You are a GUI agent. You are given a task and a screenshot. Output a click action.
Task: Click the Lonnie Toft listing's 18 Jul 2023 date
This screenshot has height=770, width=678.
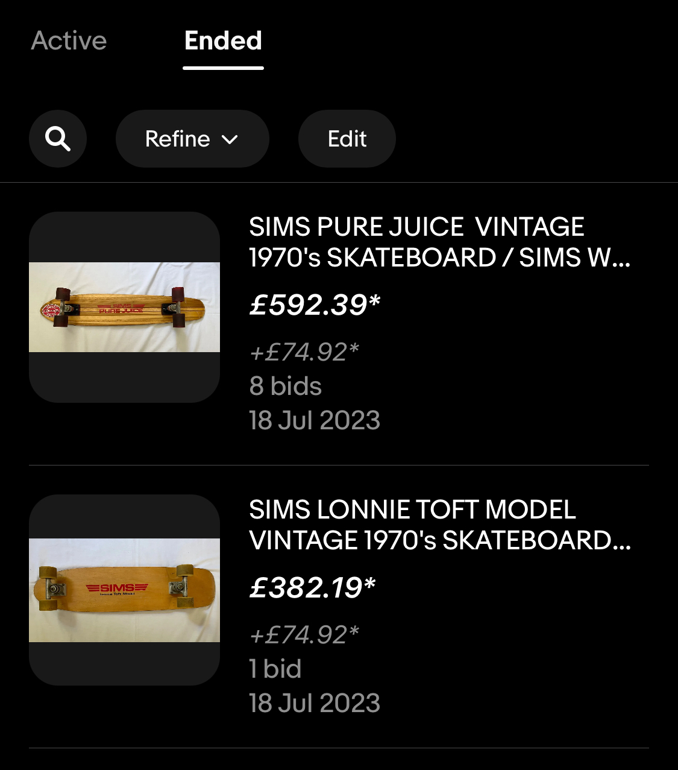click(315, 703)
